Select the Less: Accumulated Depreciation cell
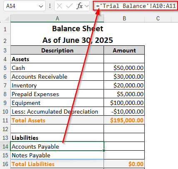178x169 pixels. 57,112
